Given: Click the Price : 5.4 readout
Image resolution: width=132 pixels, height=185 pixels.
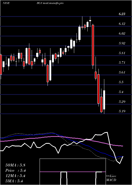Looking at the screenshot, I should tap(15, 170).
